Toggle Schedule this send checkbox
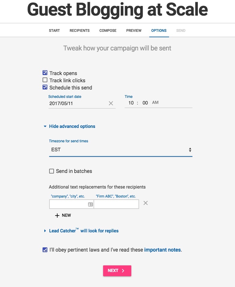The image size is (235, 287). [x=45, y=87]
